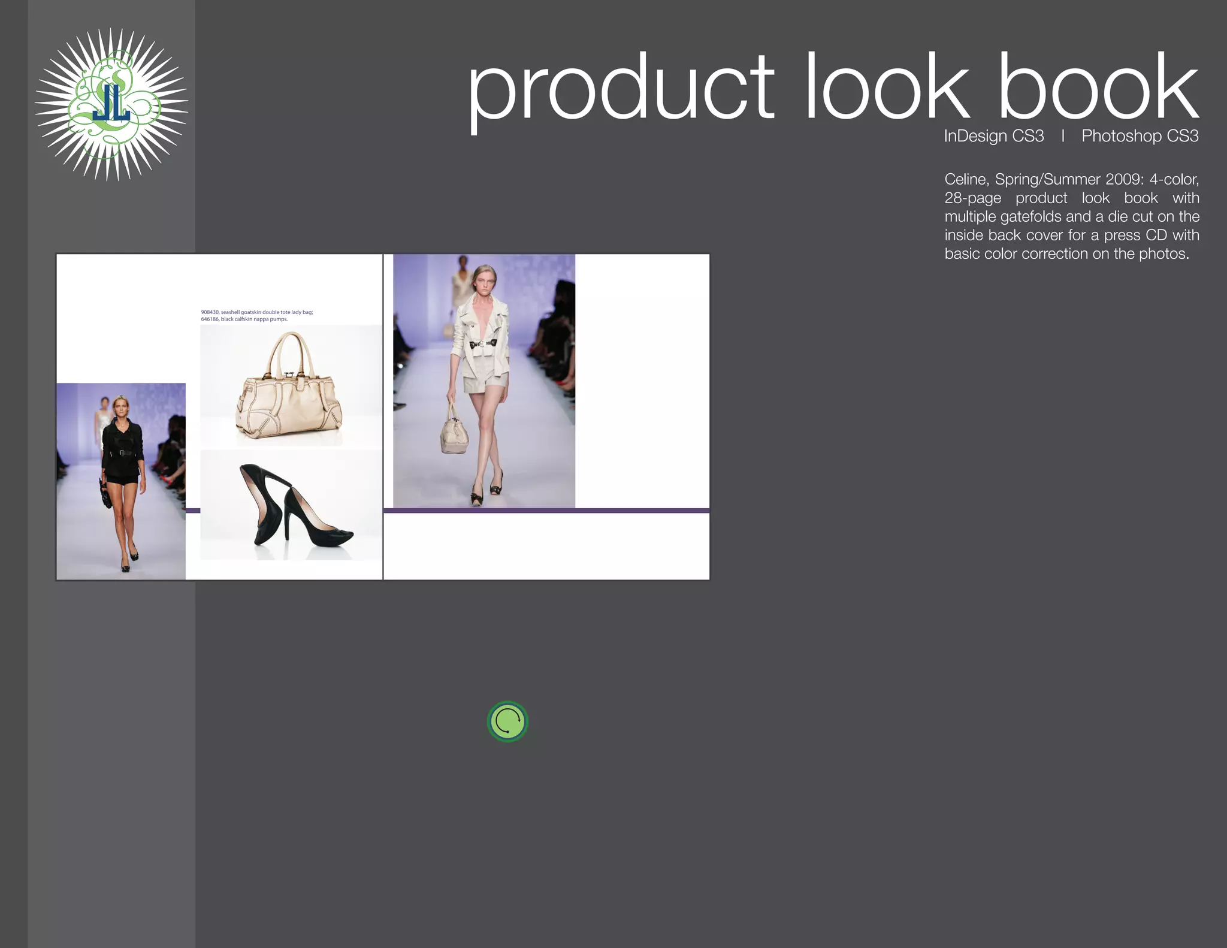
Task: Open the beige tote bag product photo
Action: point(291,385)
